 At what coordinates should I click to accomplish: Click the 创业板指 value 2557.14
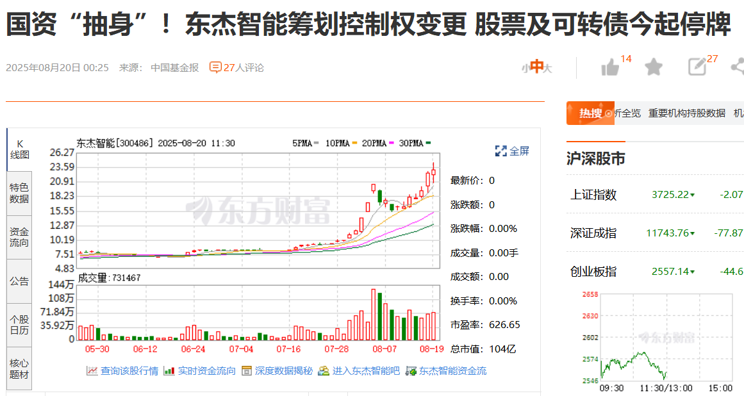point(670,271)
